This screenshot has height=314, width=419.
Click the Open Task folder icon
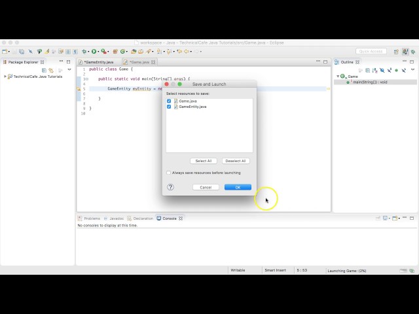[x=141, y=52]
